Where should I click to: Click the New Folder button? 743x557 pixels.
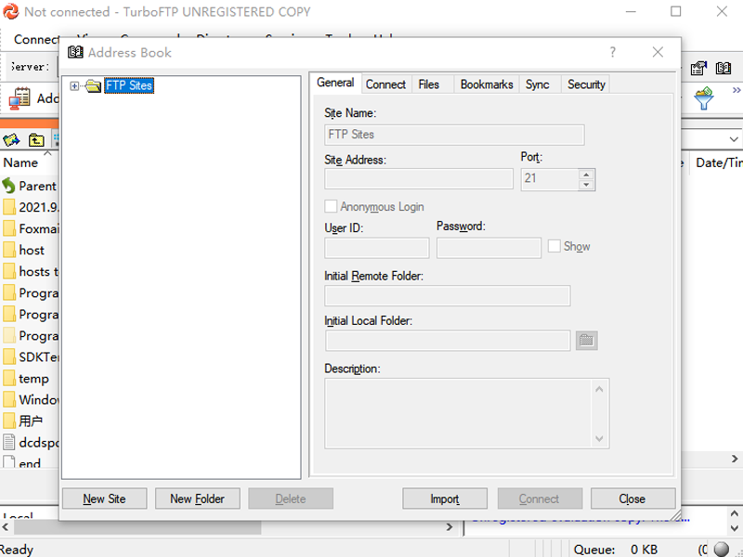point(197,499)
